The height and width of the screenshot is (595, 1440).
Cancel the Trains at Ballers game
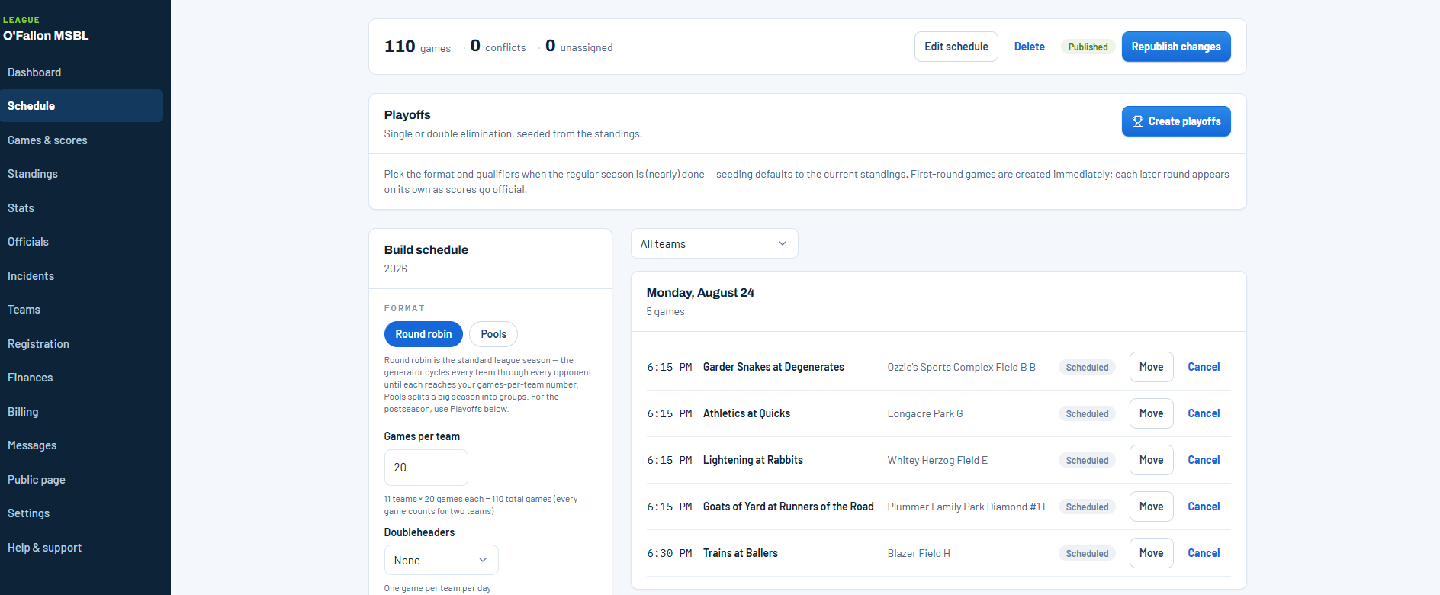(x=1204, y=553)
